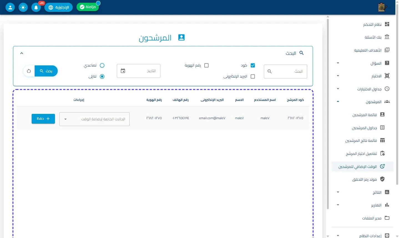Expand the التقارير sidebar group

(x=338, y=205)
